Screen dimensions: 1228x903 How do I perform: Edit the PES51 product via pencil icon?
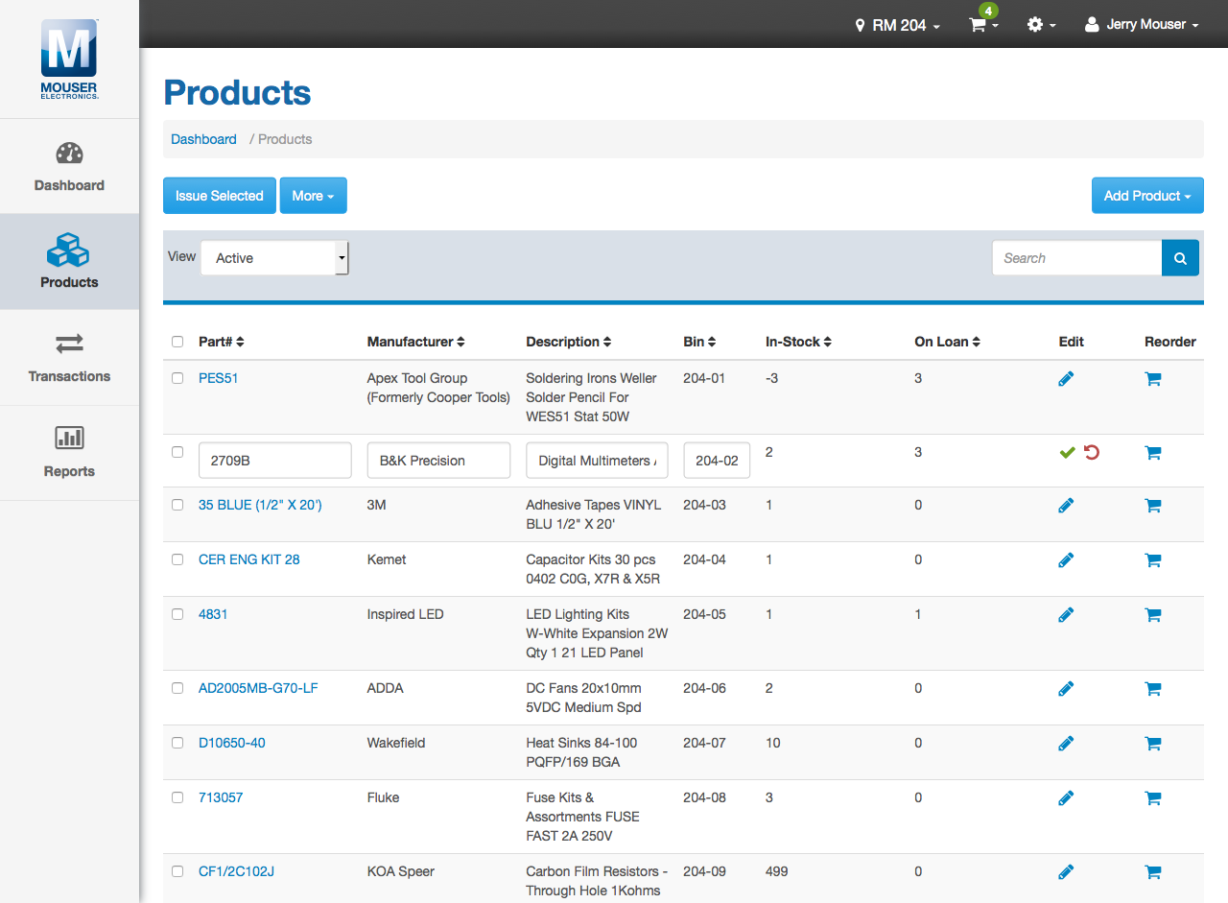(x=1066, y=378)
